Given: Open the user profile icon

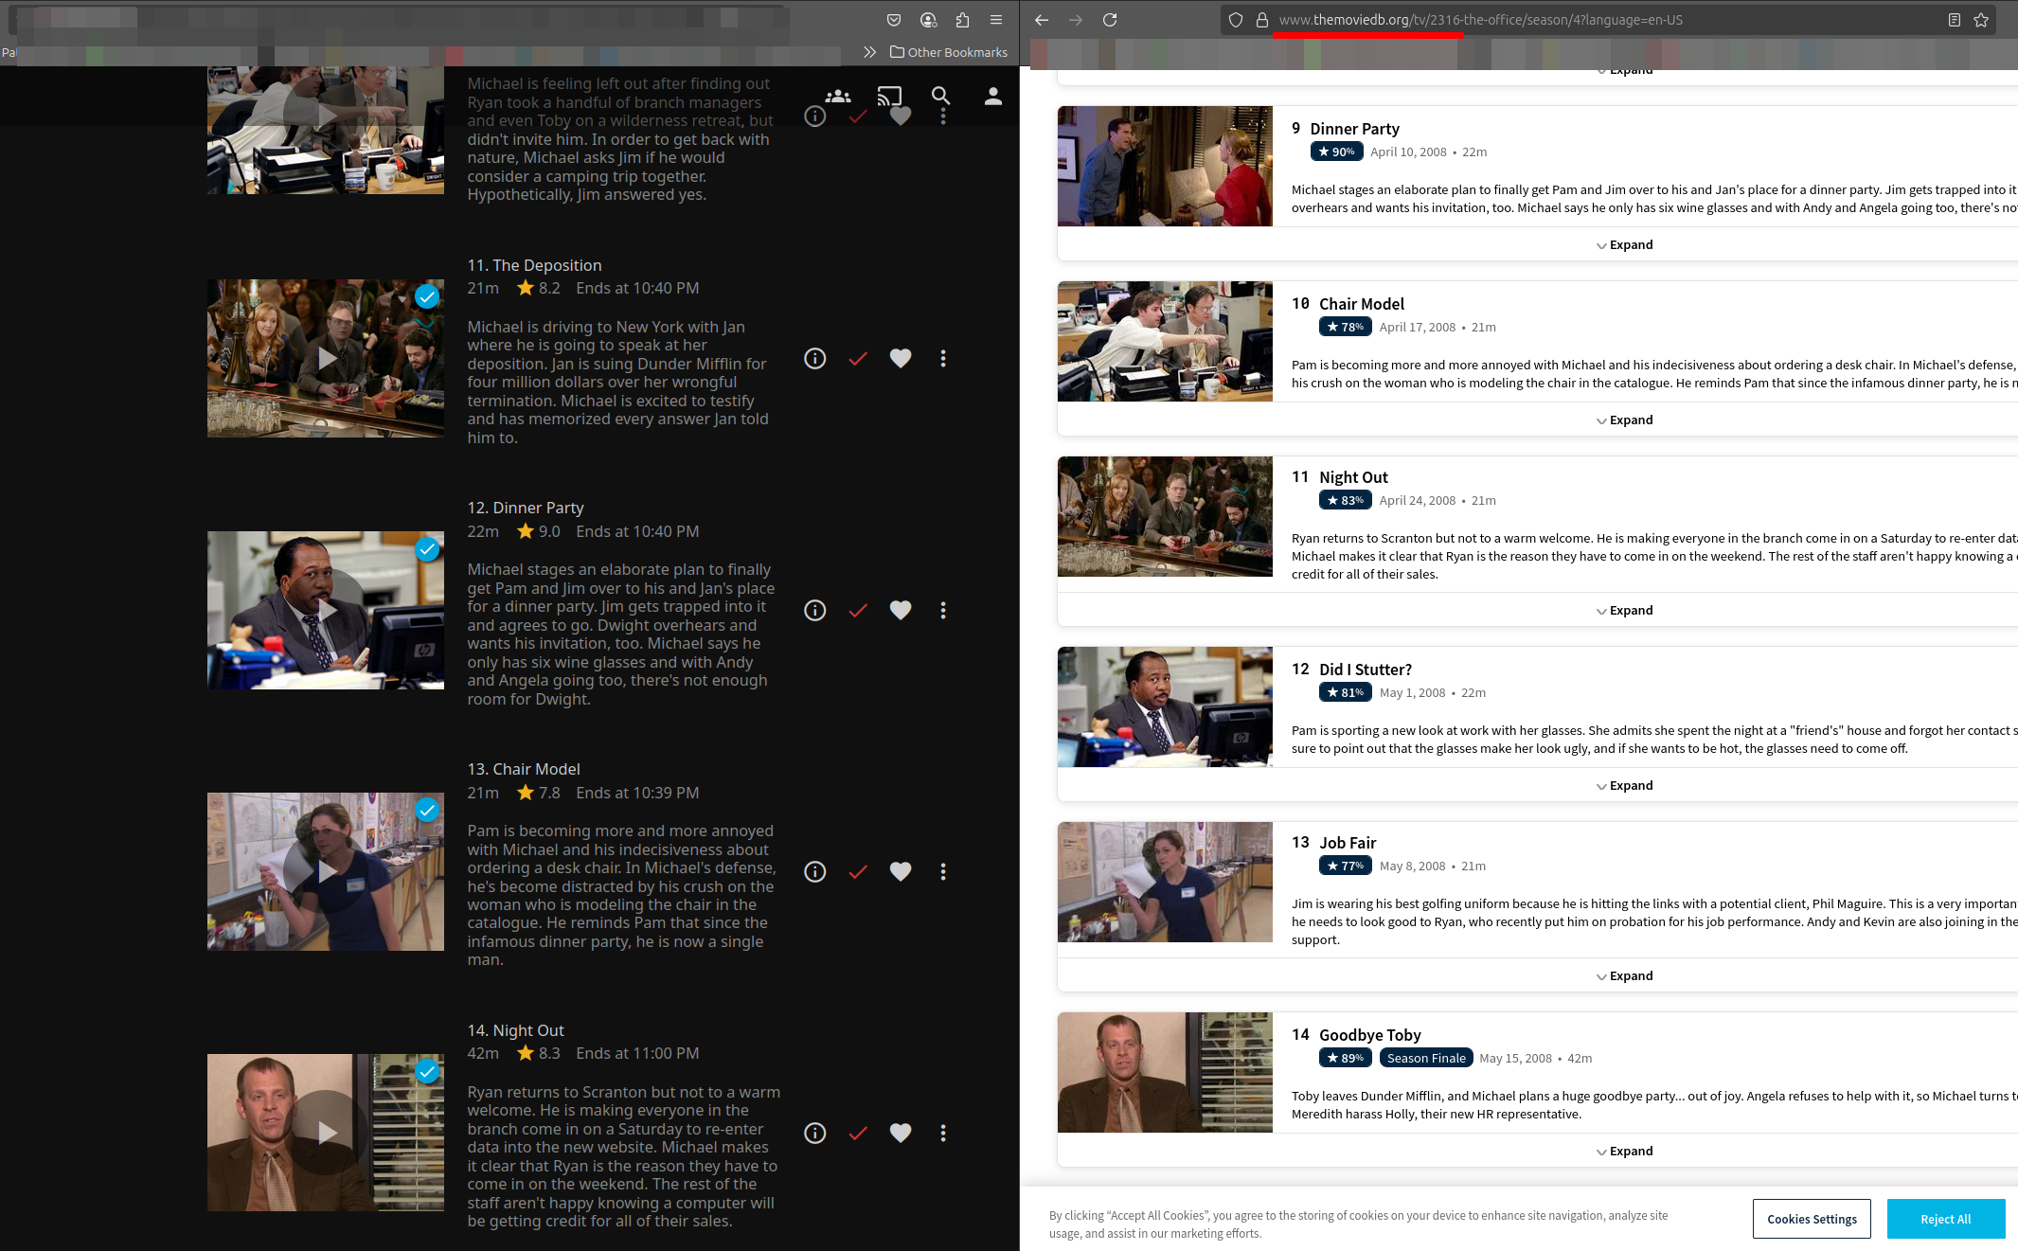Looking at the screenshot, I should (992, 96).
